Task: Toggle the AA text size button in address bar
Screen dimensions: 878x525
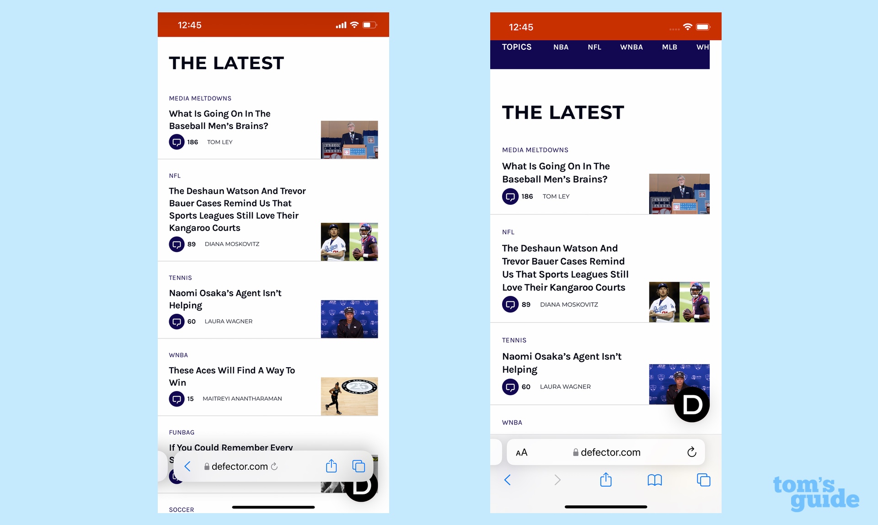Action: tap(522, 452)
